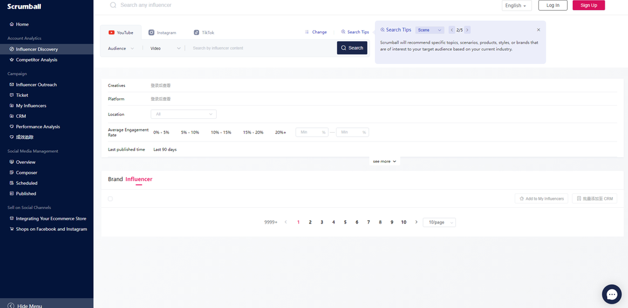
Task: Tick the select-all influencers checkbox
Action: click(x=111, y=198)
